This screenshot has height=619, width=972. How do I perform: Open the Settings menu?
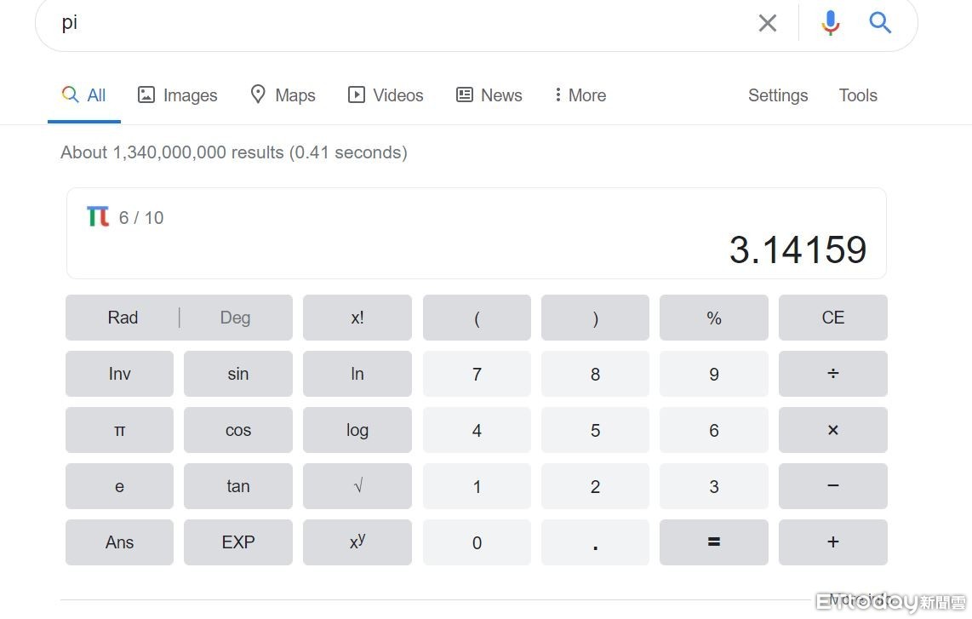[777, 95]
